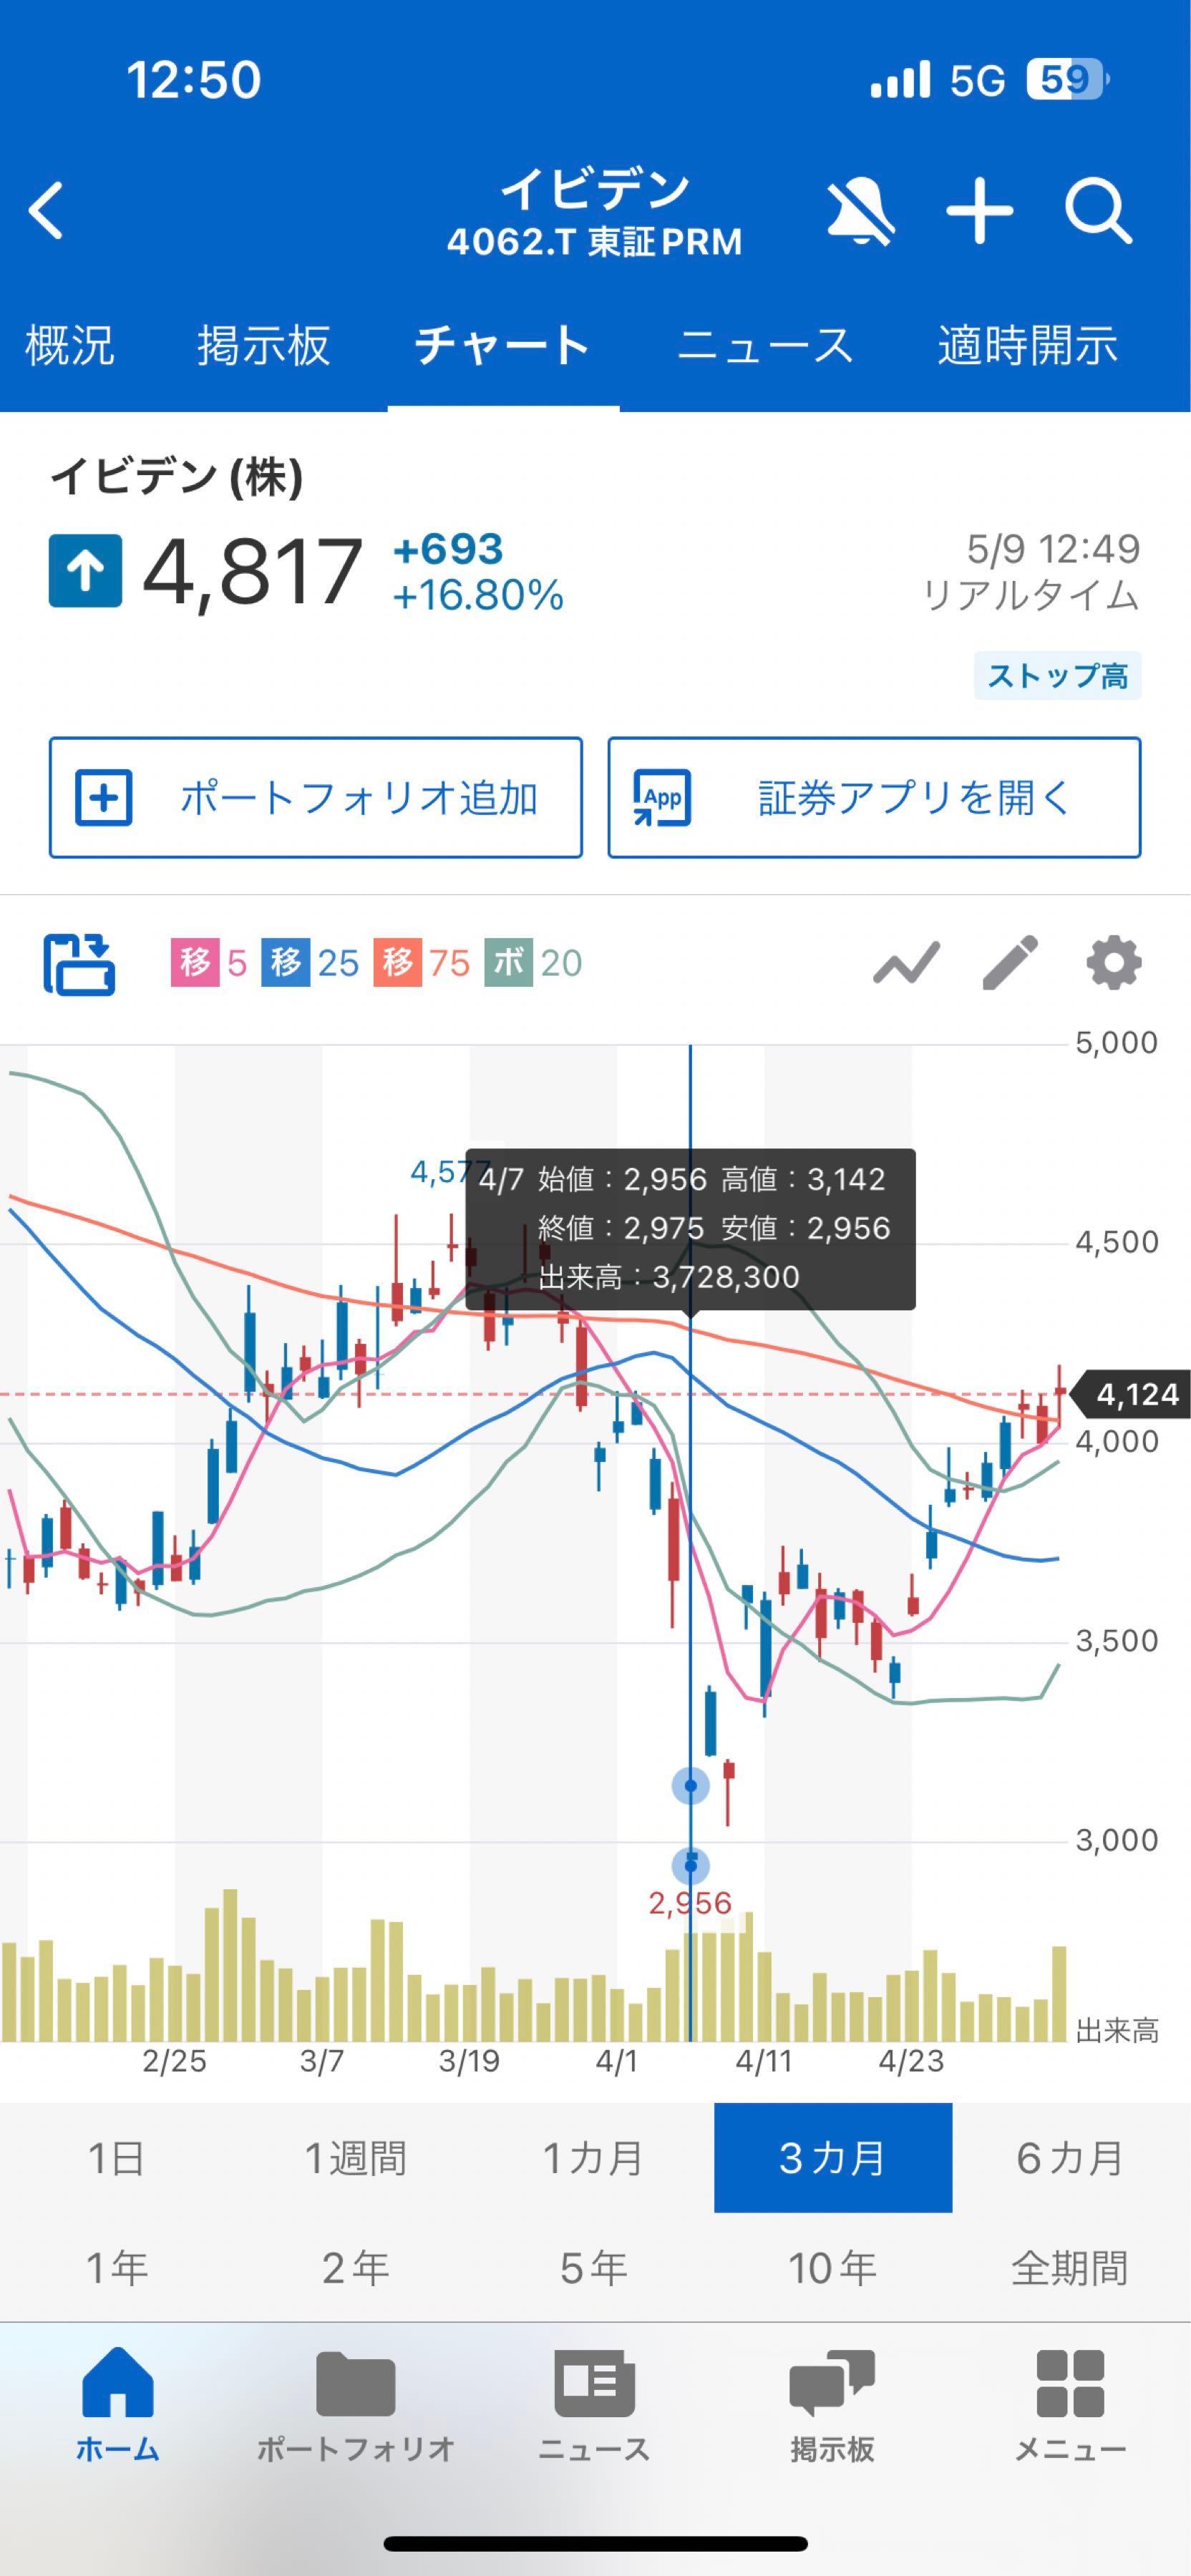The height and width of the screenshot is (2576, 1191).
Task: Open the drawing tool with the pencil icon
Action: (x=1008, y=962)
